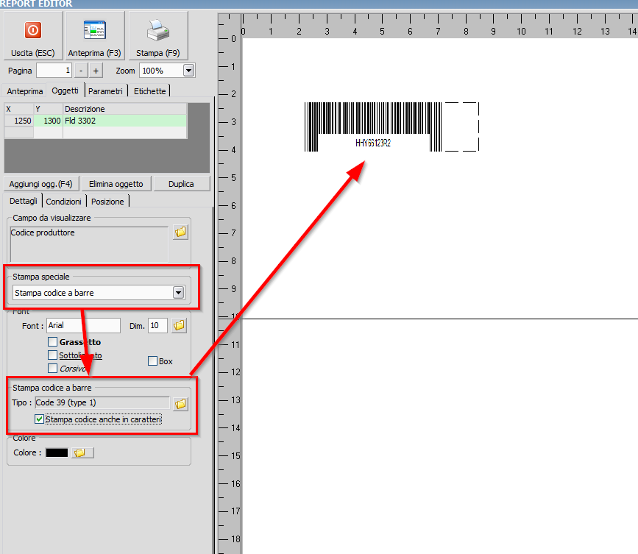Increase page number with plus button
The image size is (638, 554).
[96, 71]
